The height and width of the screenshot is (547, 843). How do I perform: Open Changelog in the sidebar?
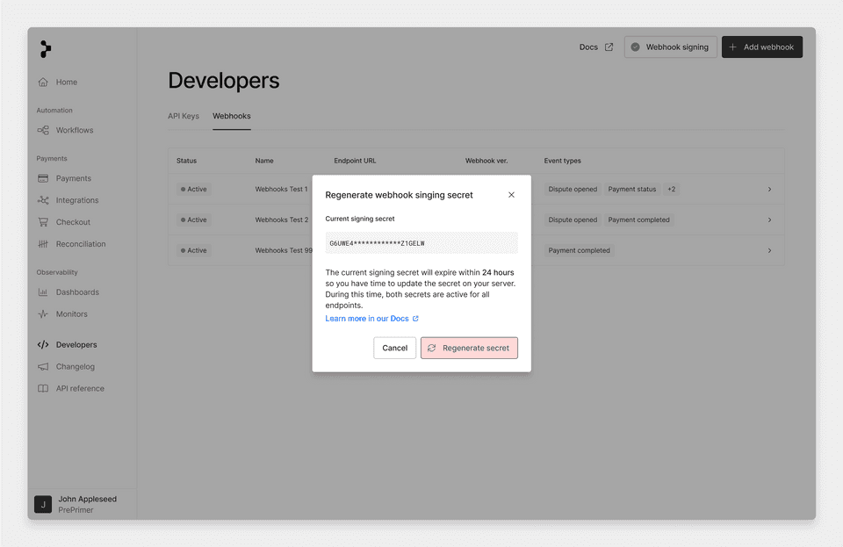pyautogui.click(x=76, y=366)
